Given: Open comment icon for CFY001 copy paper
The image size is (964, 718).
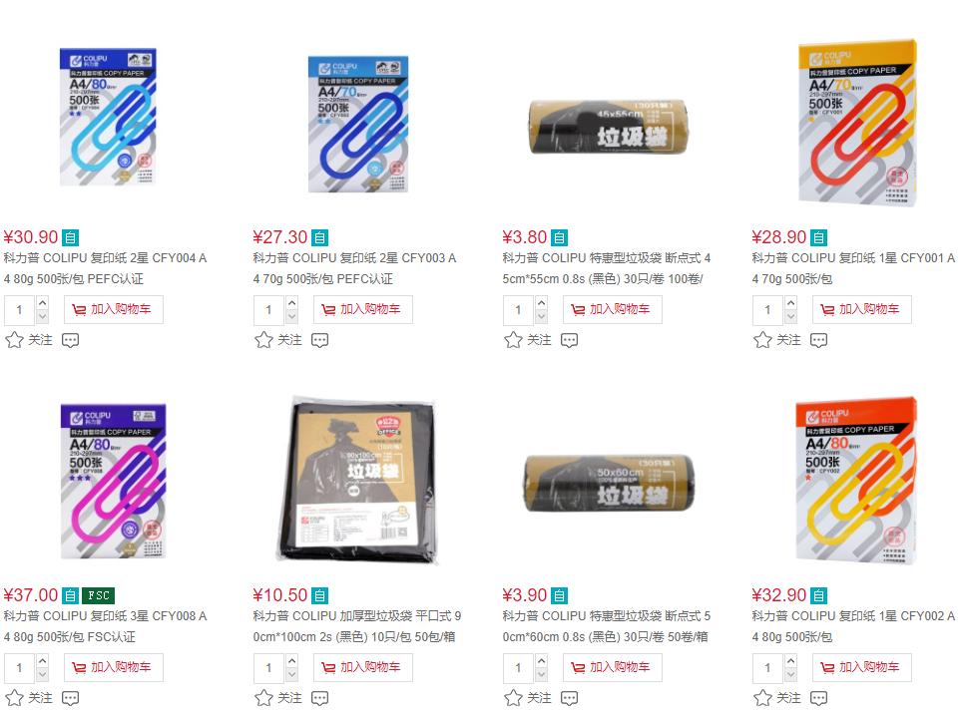Looking at the screenshot, I should coord(818,340).
